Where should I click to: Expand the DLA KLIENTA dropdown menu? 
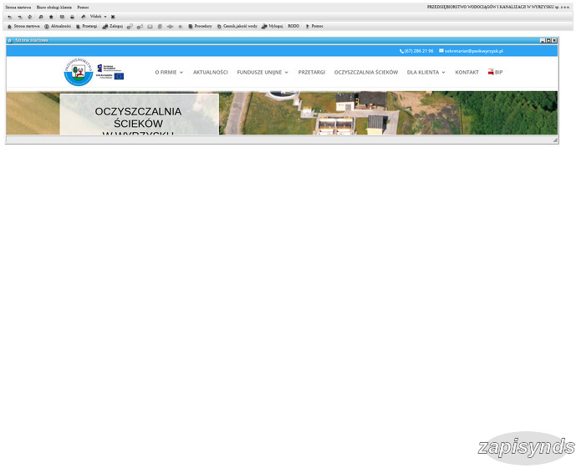[x=426, y=73]
